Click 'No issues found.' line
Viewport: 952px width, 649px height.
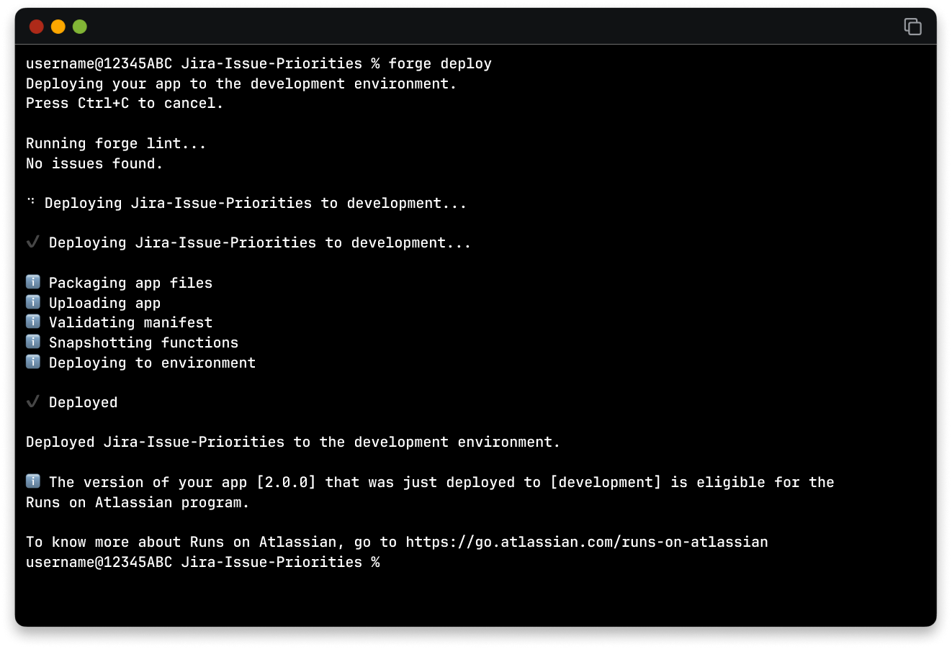tap(94, 163)
